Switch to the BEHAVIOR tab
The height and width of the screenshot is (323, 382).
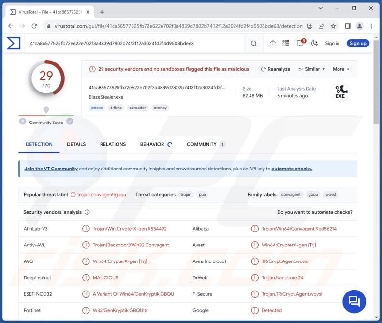[156, 144]
